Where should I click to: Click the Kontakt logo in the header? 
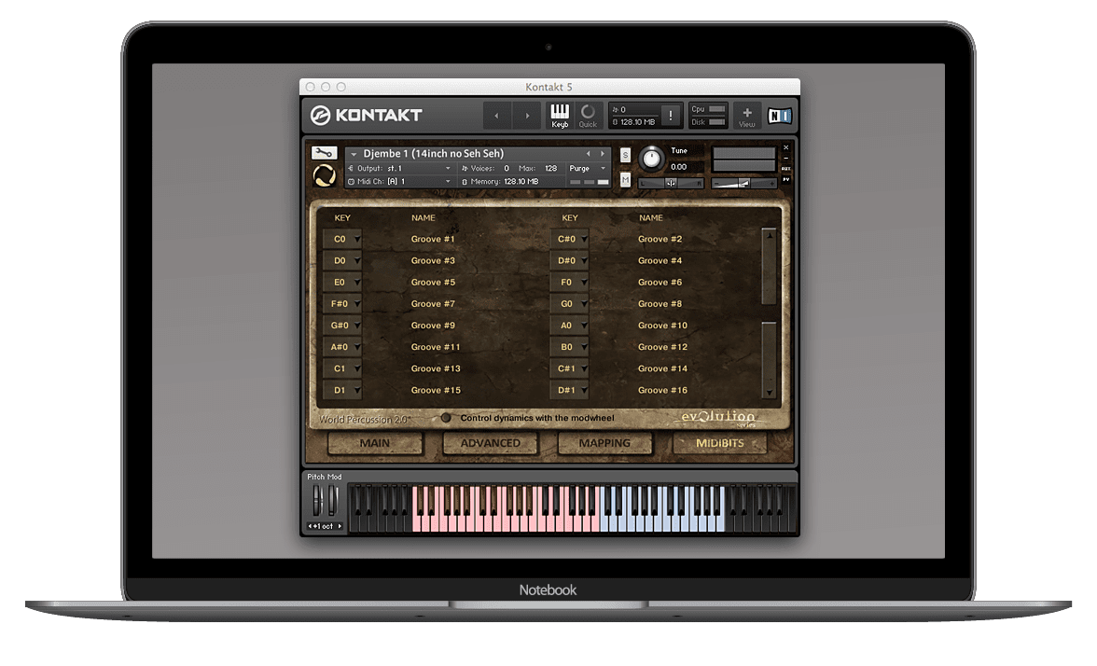tap(366, 116)
